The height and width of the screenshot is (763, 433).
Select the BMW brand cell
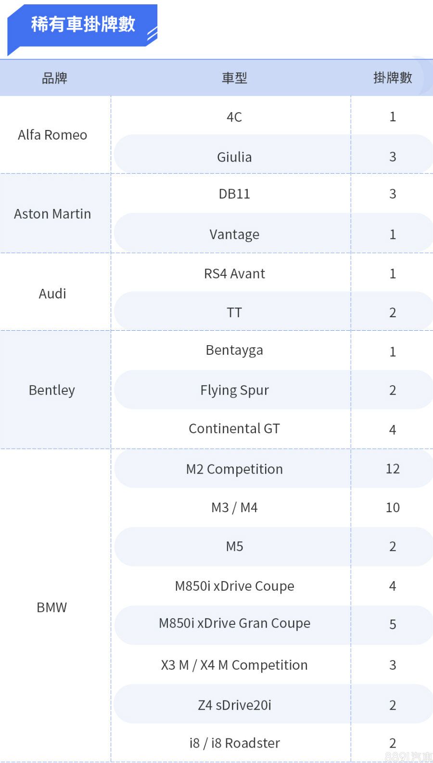(52, 608)
